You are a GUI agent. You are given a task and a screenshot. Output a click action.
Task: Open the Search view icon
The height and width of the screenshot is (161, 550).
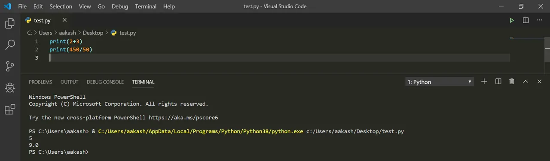(9, 45)
